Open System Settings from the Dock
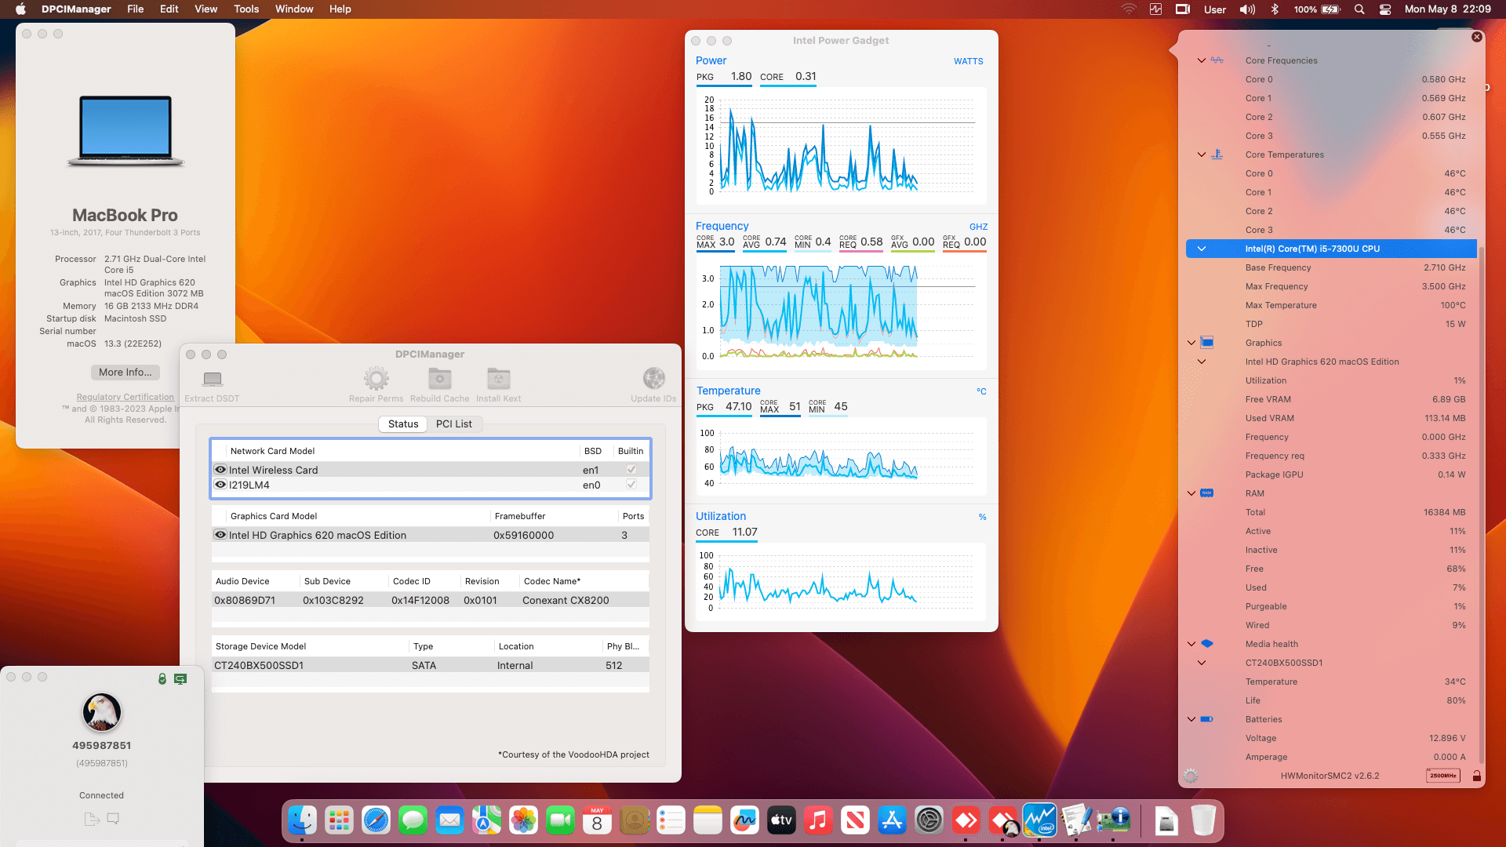The height and width of the screenshot is (847, 1506). coord(929,820)
